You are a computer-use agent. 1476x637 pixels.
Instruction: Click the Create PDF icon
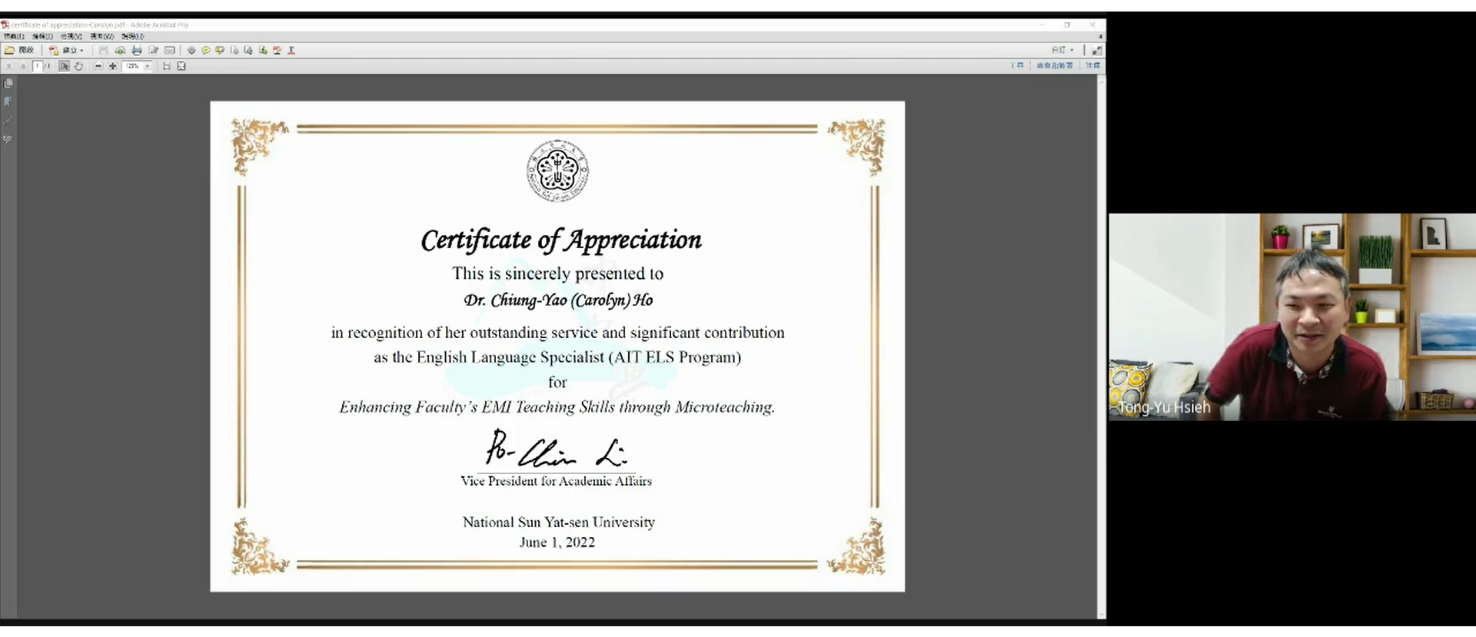click(x=54, y=50)
